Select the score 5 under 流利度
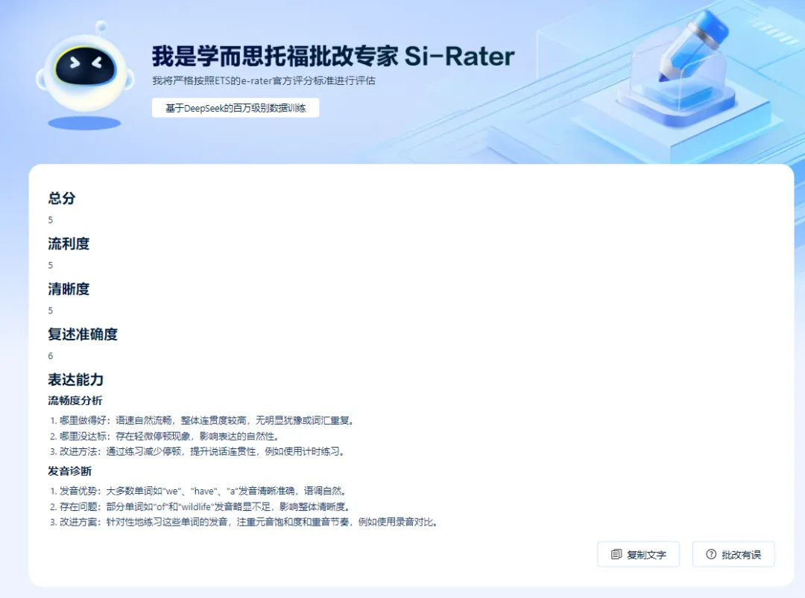 (x=50, y=265)
